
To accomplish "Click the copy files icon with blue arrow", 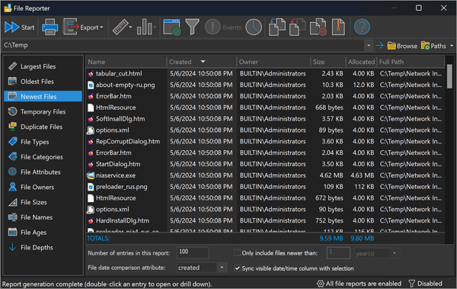I will 277,27.
